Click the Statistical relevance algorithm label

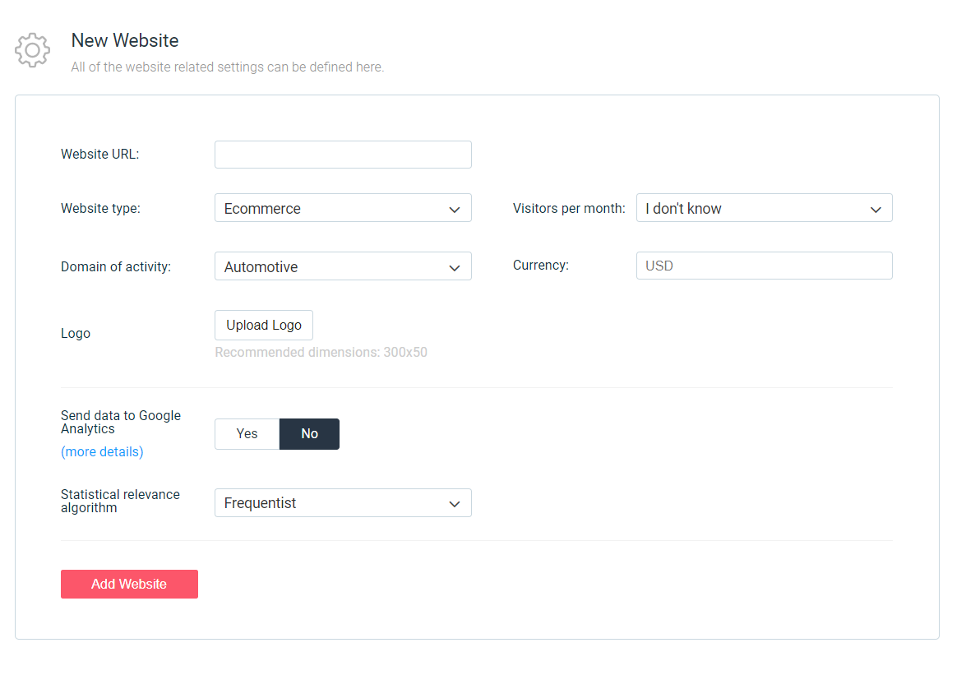[120, 501]
